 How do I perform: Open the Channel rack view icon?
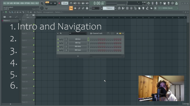(x=127, y=8)
